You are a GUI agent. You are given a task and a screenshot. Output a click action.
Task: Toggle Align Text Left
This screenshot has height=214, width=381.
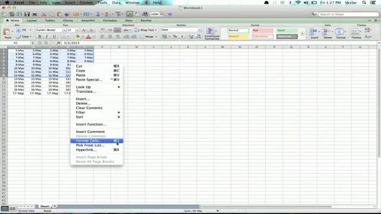pos(102,37)
